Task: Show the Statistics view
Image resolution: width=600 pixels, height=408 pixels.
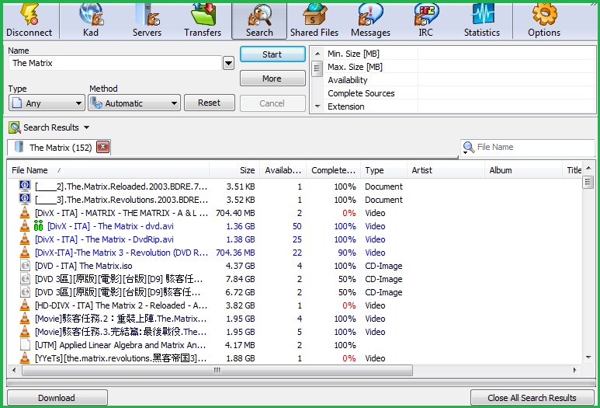Action: pyautogui.click(x=482, y=21)
